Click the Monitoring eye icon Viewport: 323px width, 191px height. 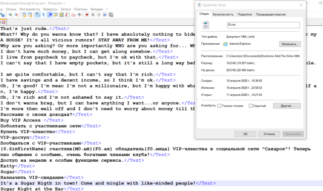pyautogui.click(x=79, y=15)
